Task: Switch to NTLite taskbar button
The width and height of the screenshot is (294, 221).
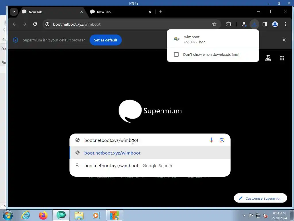Action: coord(115,215)
